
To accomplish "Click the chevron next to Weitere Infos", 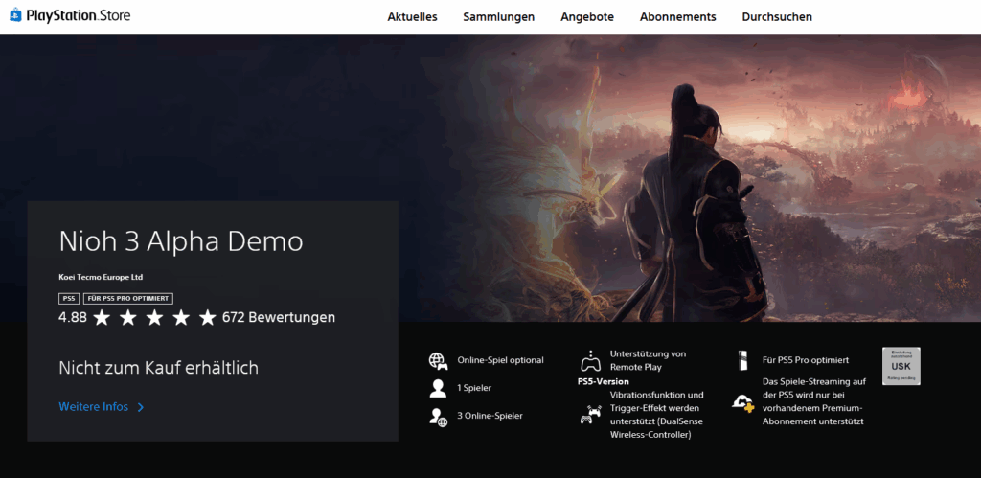I will pos(141,407).
